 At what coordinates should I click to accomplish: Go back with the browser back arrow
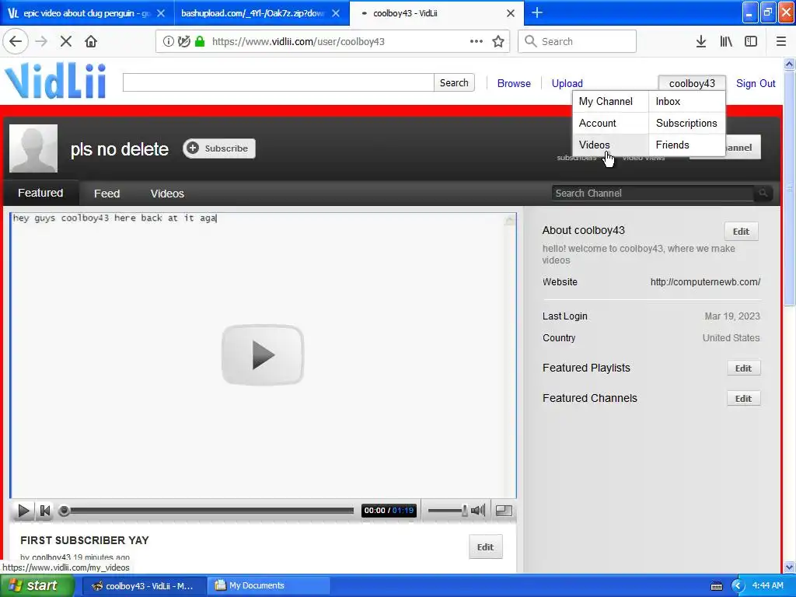point(16,41)
